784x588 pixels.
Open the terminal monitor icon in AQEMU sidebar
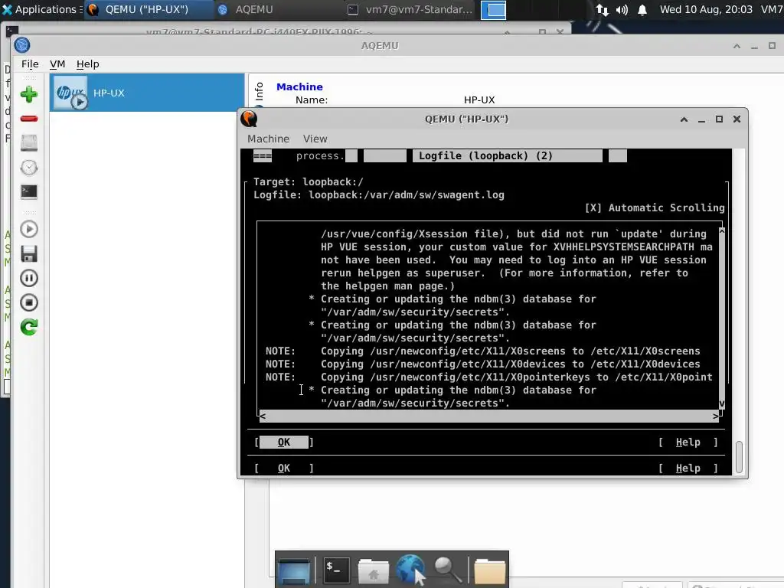click(x=29, y=192)
